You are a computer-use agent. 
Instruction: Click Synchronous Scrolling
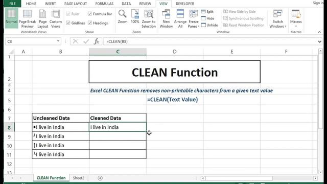coord(243,18)
